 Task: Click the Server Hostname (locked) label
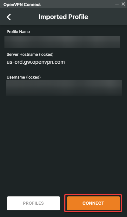tap(30, 54)
